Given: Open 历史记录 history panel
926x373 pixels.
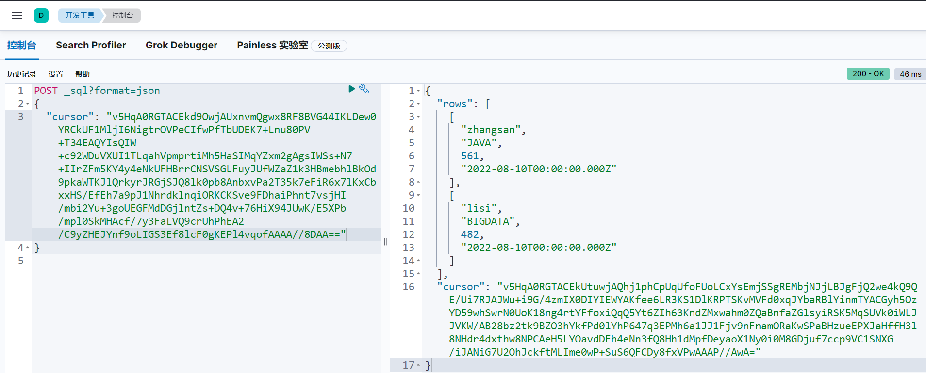Looking at the screenshot, I should (x=22, y=74).
